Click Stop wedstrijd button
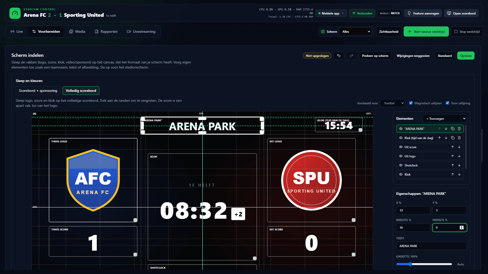488x274 pixels. tap(467, 31)
